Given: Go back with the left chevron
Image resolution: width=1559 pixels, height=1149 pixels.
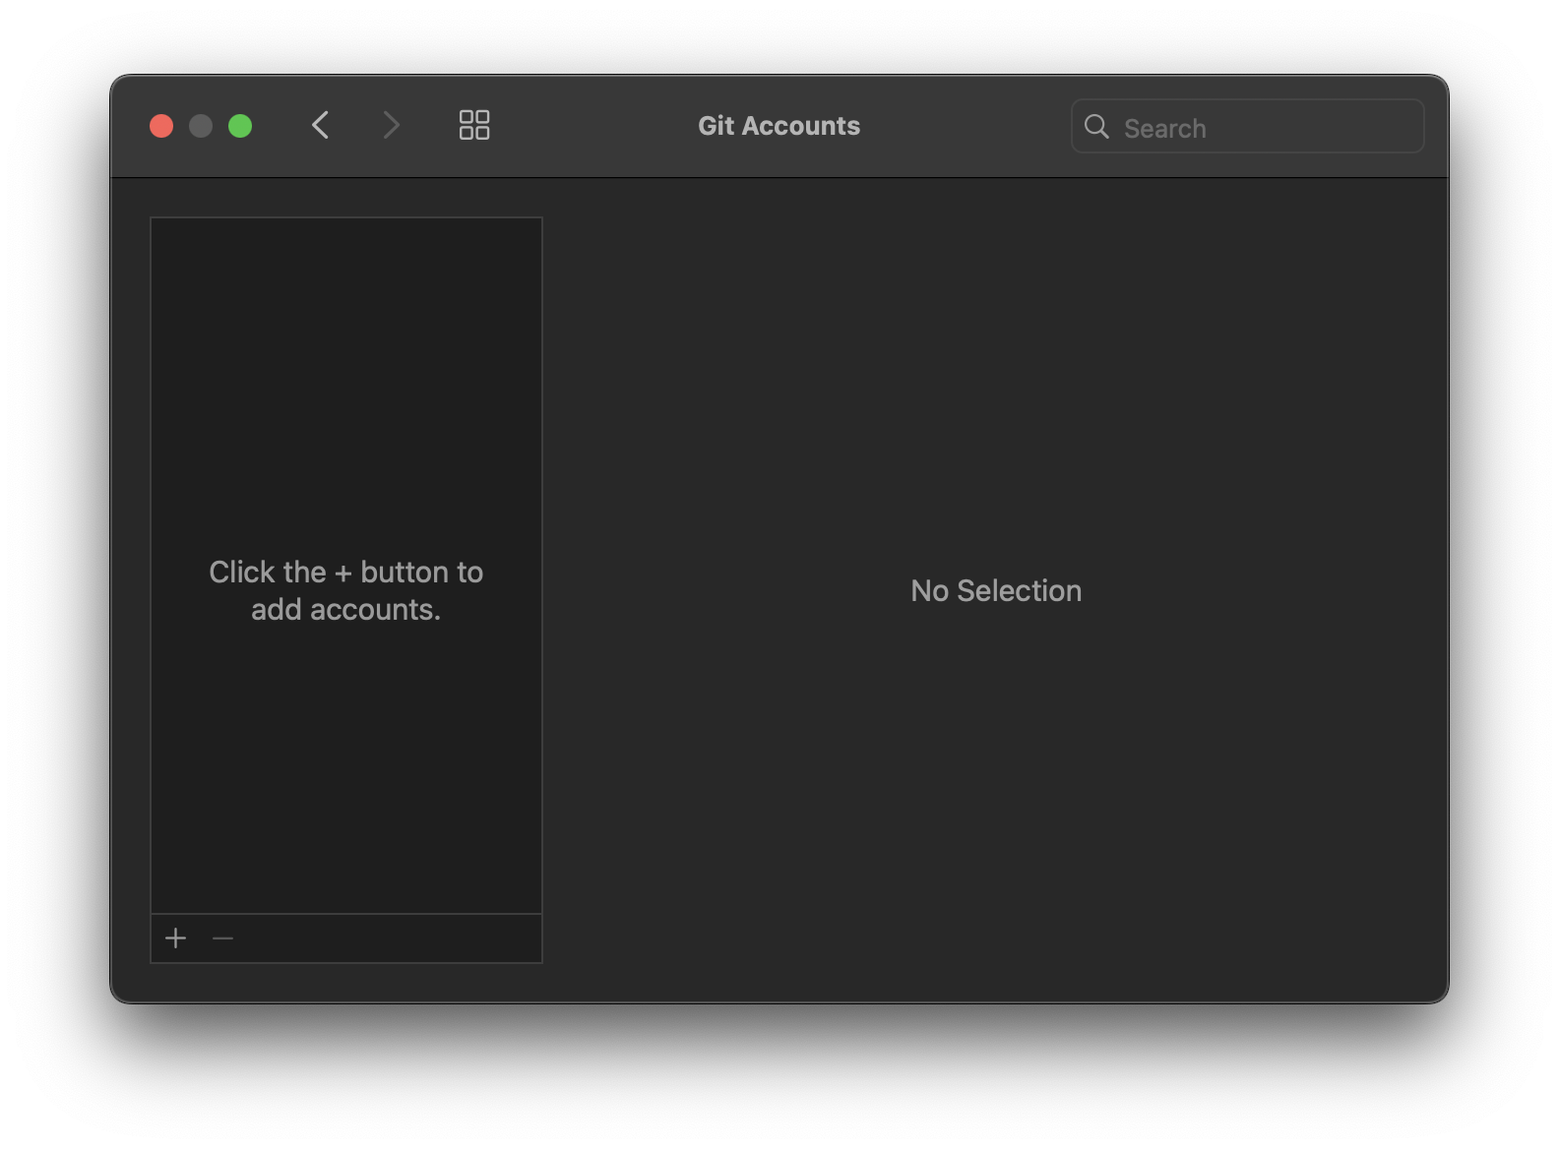Looking at the screenshot, I should (x=320, y=125).
